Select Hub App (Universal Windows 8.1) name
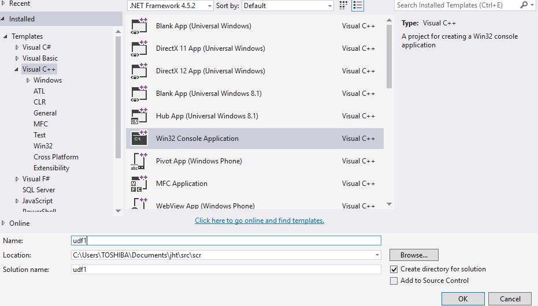 207,116
